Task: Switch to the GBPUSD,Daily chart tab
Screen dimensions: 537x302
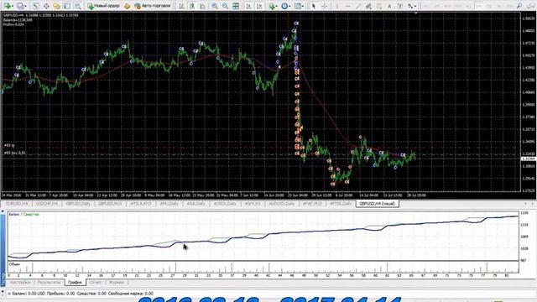Action: coord(78,203)
